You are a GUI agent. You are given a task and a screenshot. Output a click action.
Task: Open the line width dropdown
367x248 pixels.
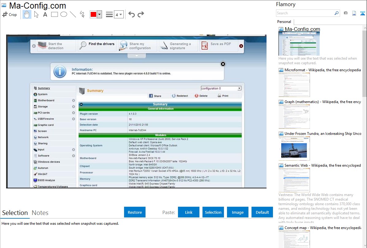tap(119, 14)
